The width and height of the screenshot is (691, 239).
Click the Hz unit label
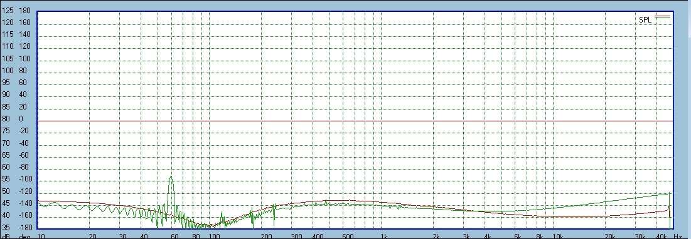pyautogui.click(x=678, y=236)
